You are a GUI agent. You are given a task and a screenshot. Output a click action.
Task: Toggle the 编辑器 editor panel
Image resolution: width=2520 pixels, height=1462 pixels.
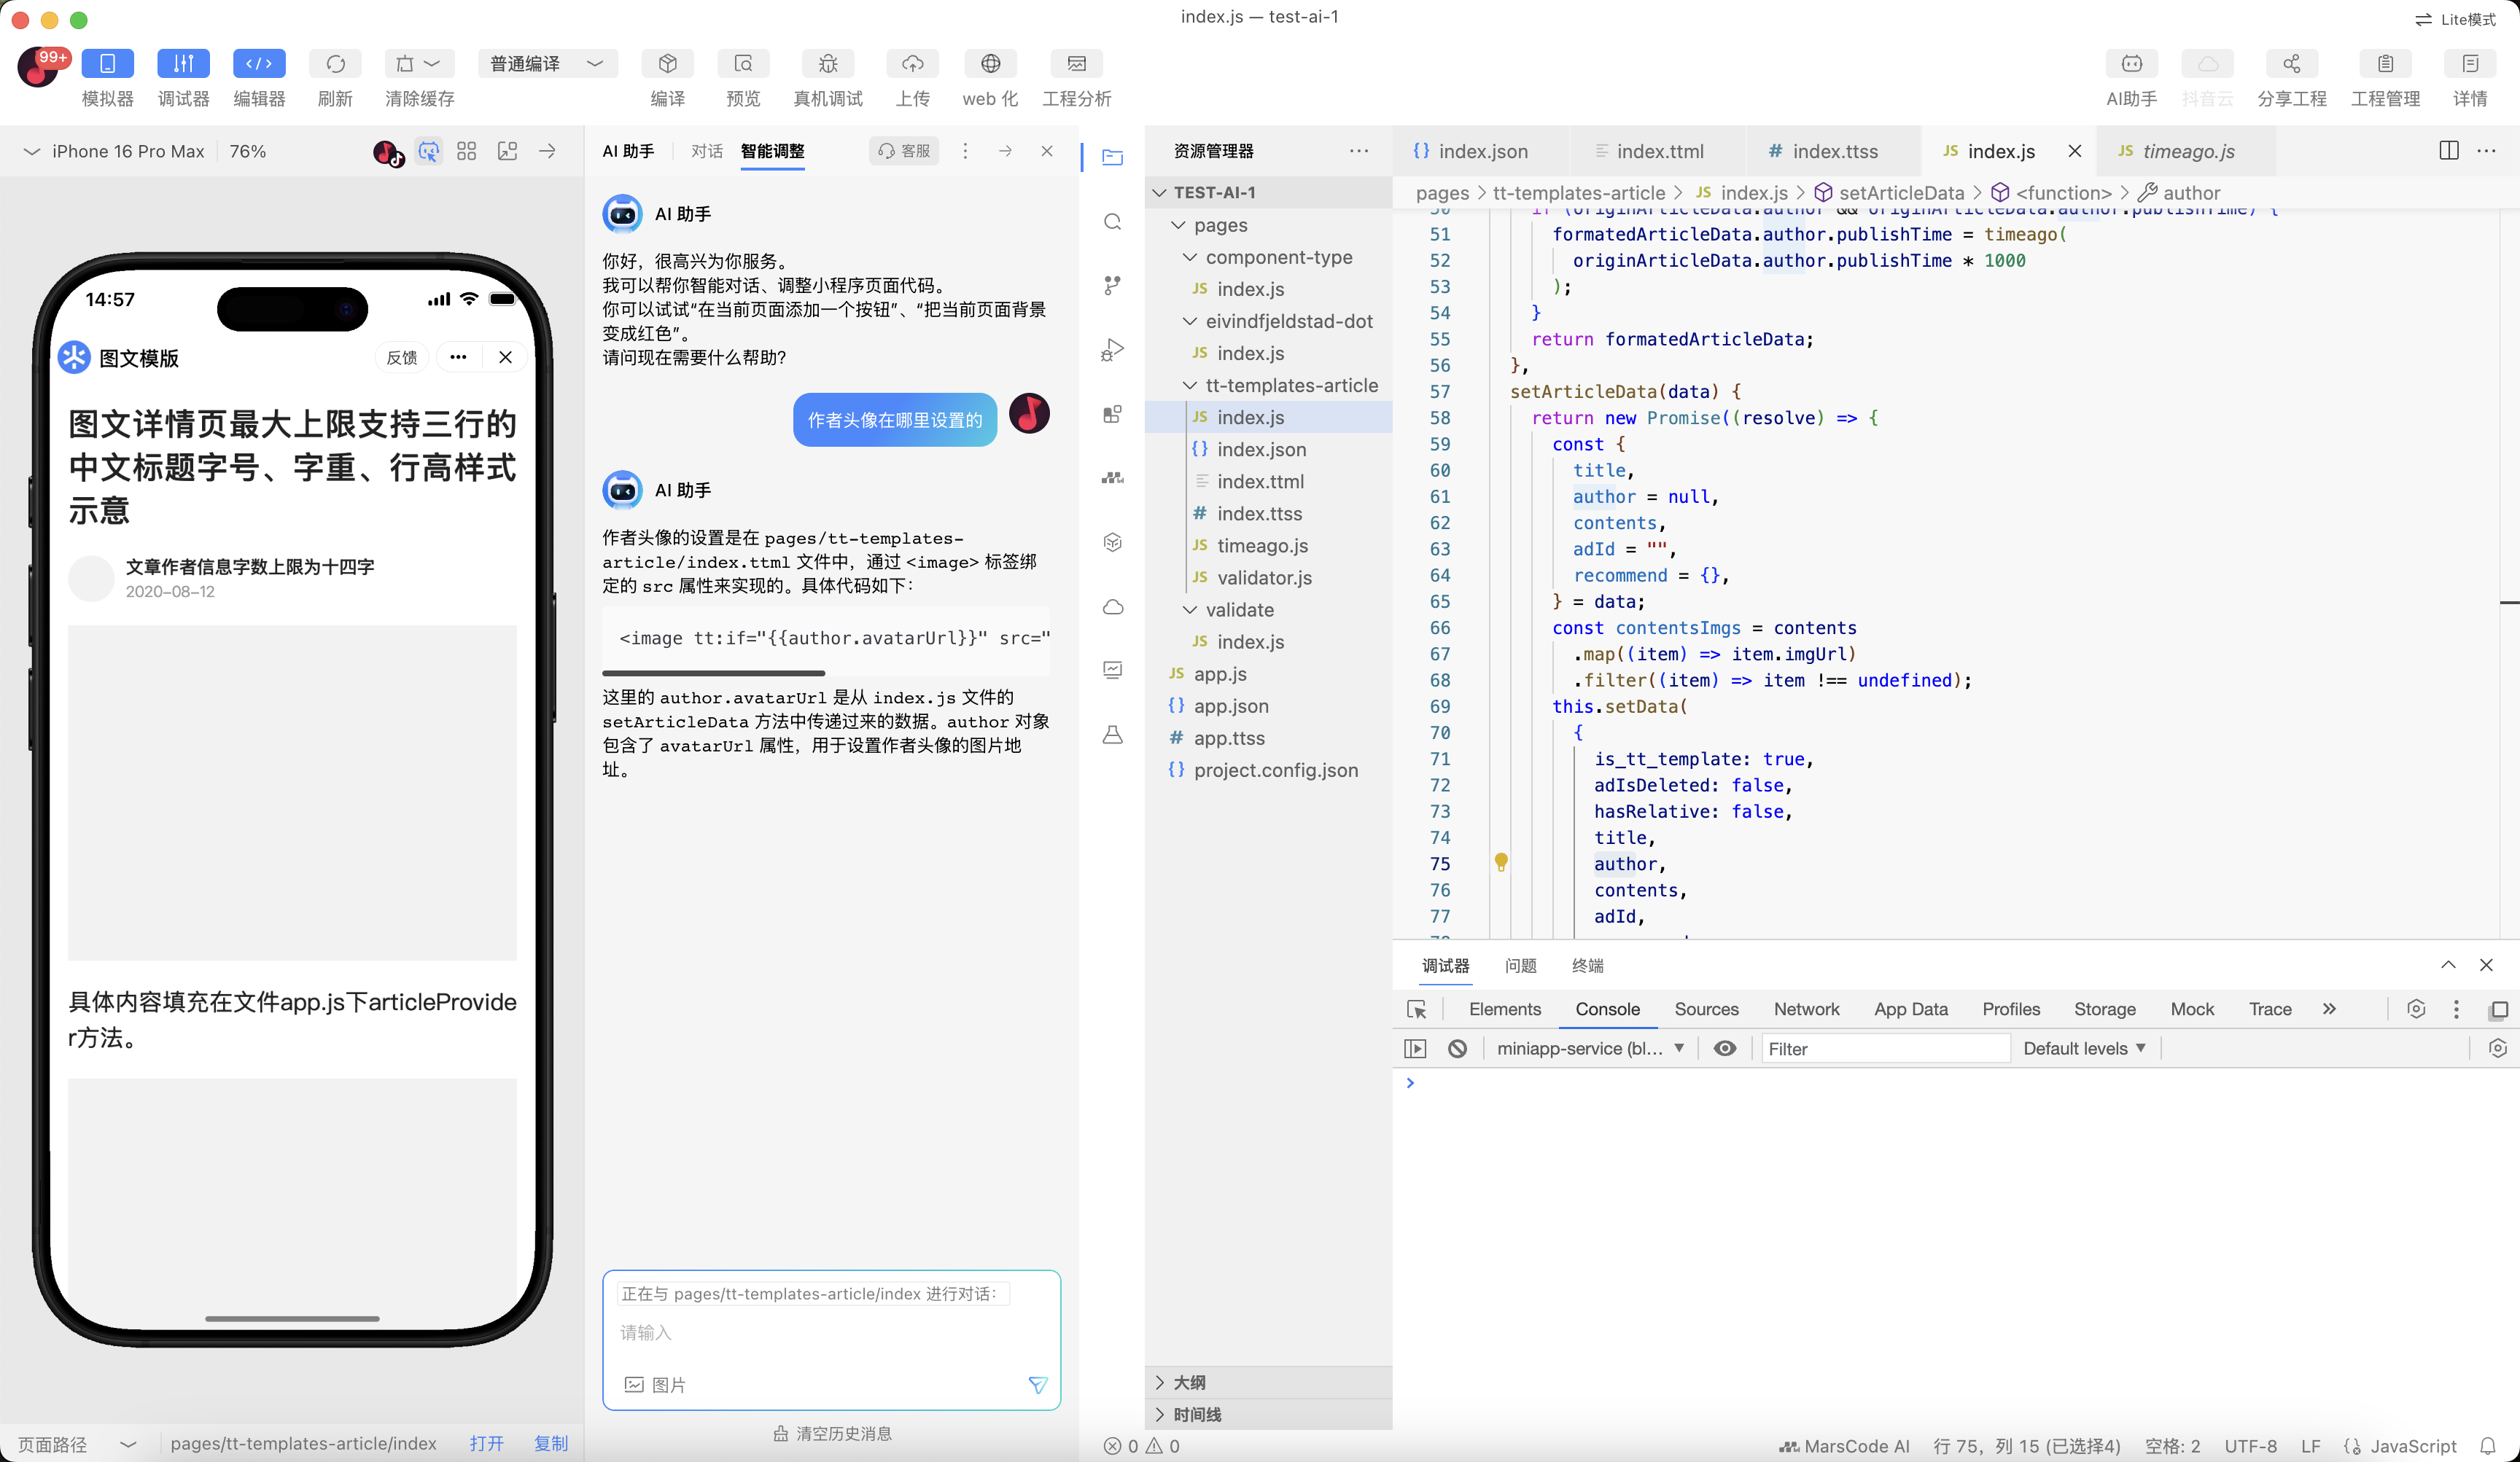(x=259, y=64)
